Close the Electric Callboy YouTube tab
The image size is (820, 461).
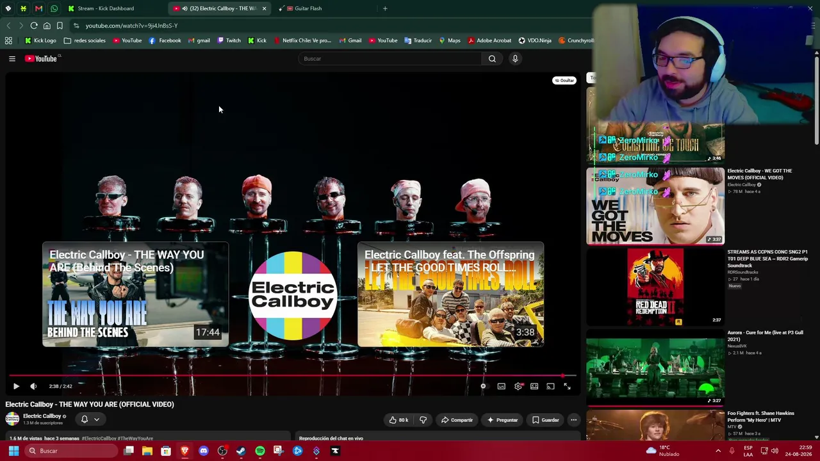pos(264,8)
